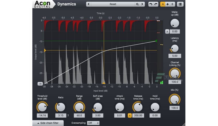Open the Reset preset name dropdown
Image resolution: width=218 pixels, height=126 pixels.
(x=113, y=4)
